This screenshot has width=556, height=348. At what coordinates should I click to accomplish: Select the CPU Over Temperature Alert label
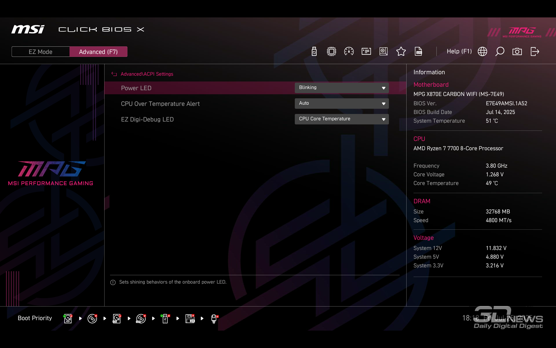point(160,104)
